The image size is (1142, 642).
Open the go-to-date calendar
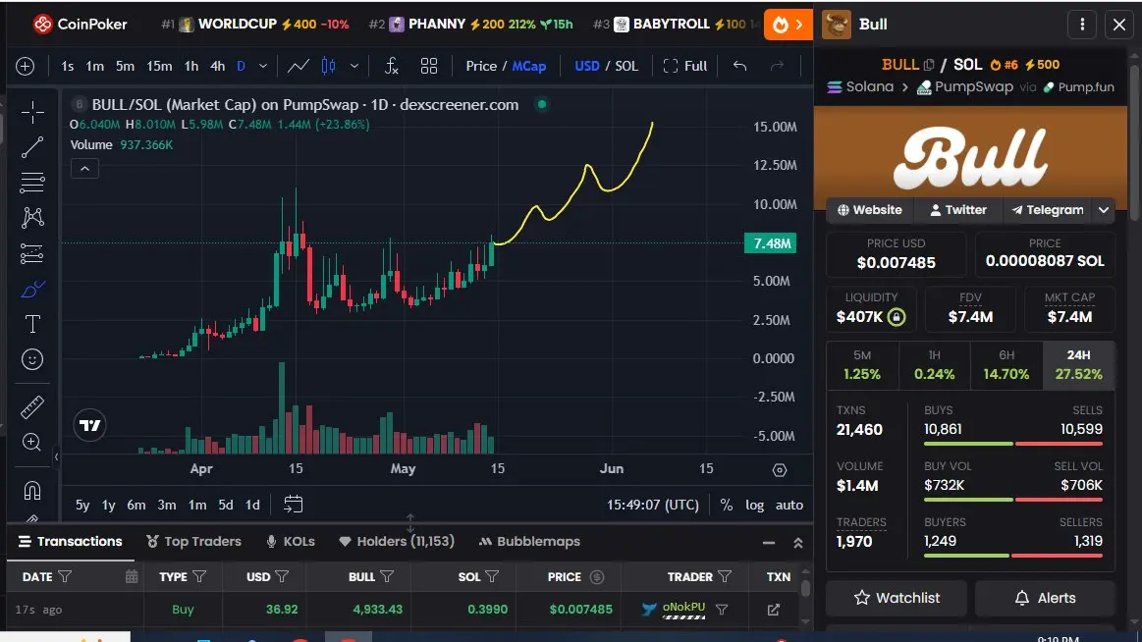(293, 504)
